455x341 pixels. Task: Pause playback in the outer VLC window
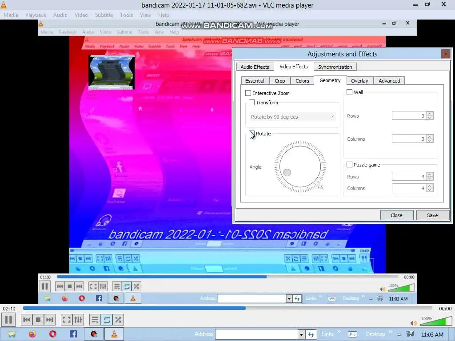9,320
